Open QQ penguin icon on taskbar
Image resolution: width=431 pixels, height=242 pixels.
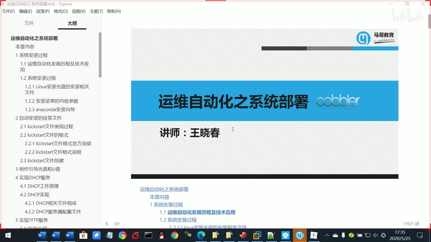click(161, 235)
